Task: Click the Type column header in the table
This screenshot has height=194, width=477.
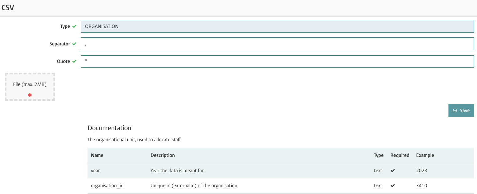Action: (x=379, y=155)
